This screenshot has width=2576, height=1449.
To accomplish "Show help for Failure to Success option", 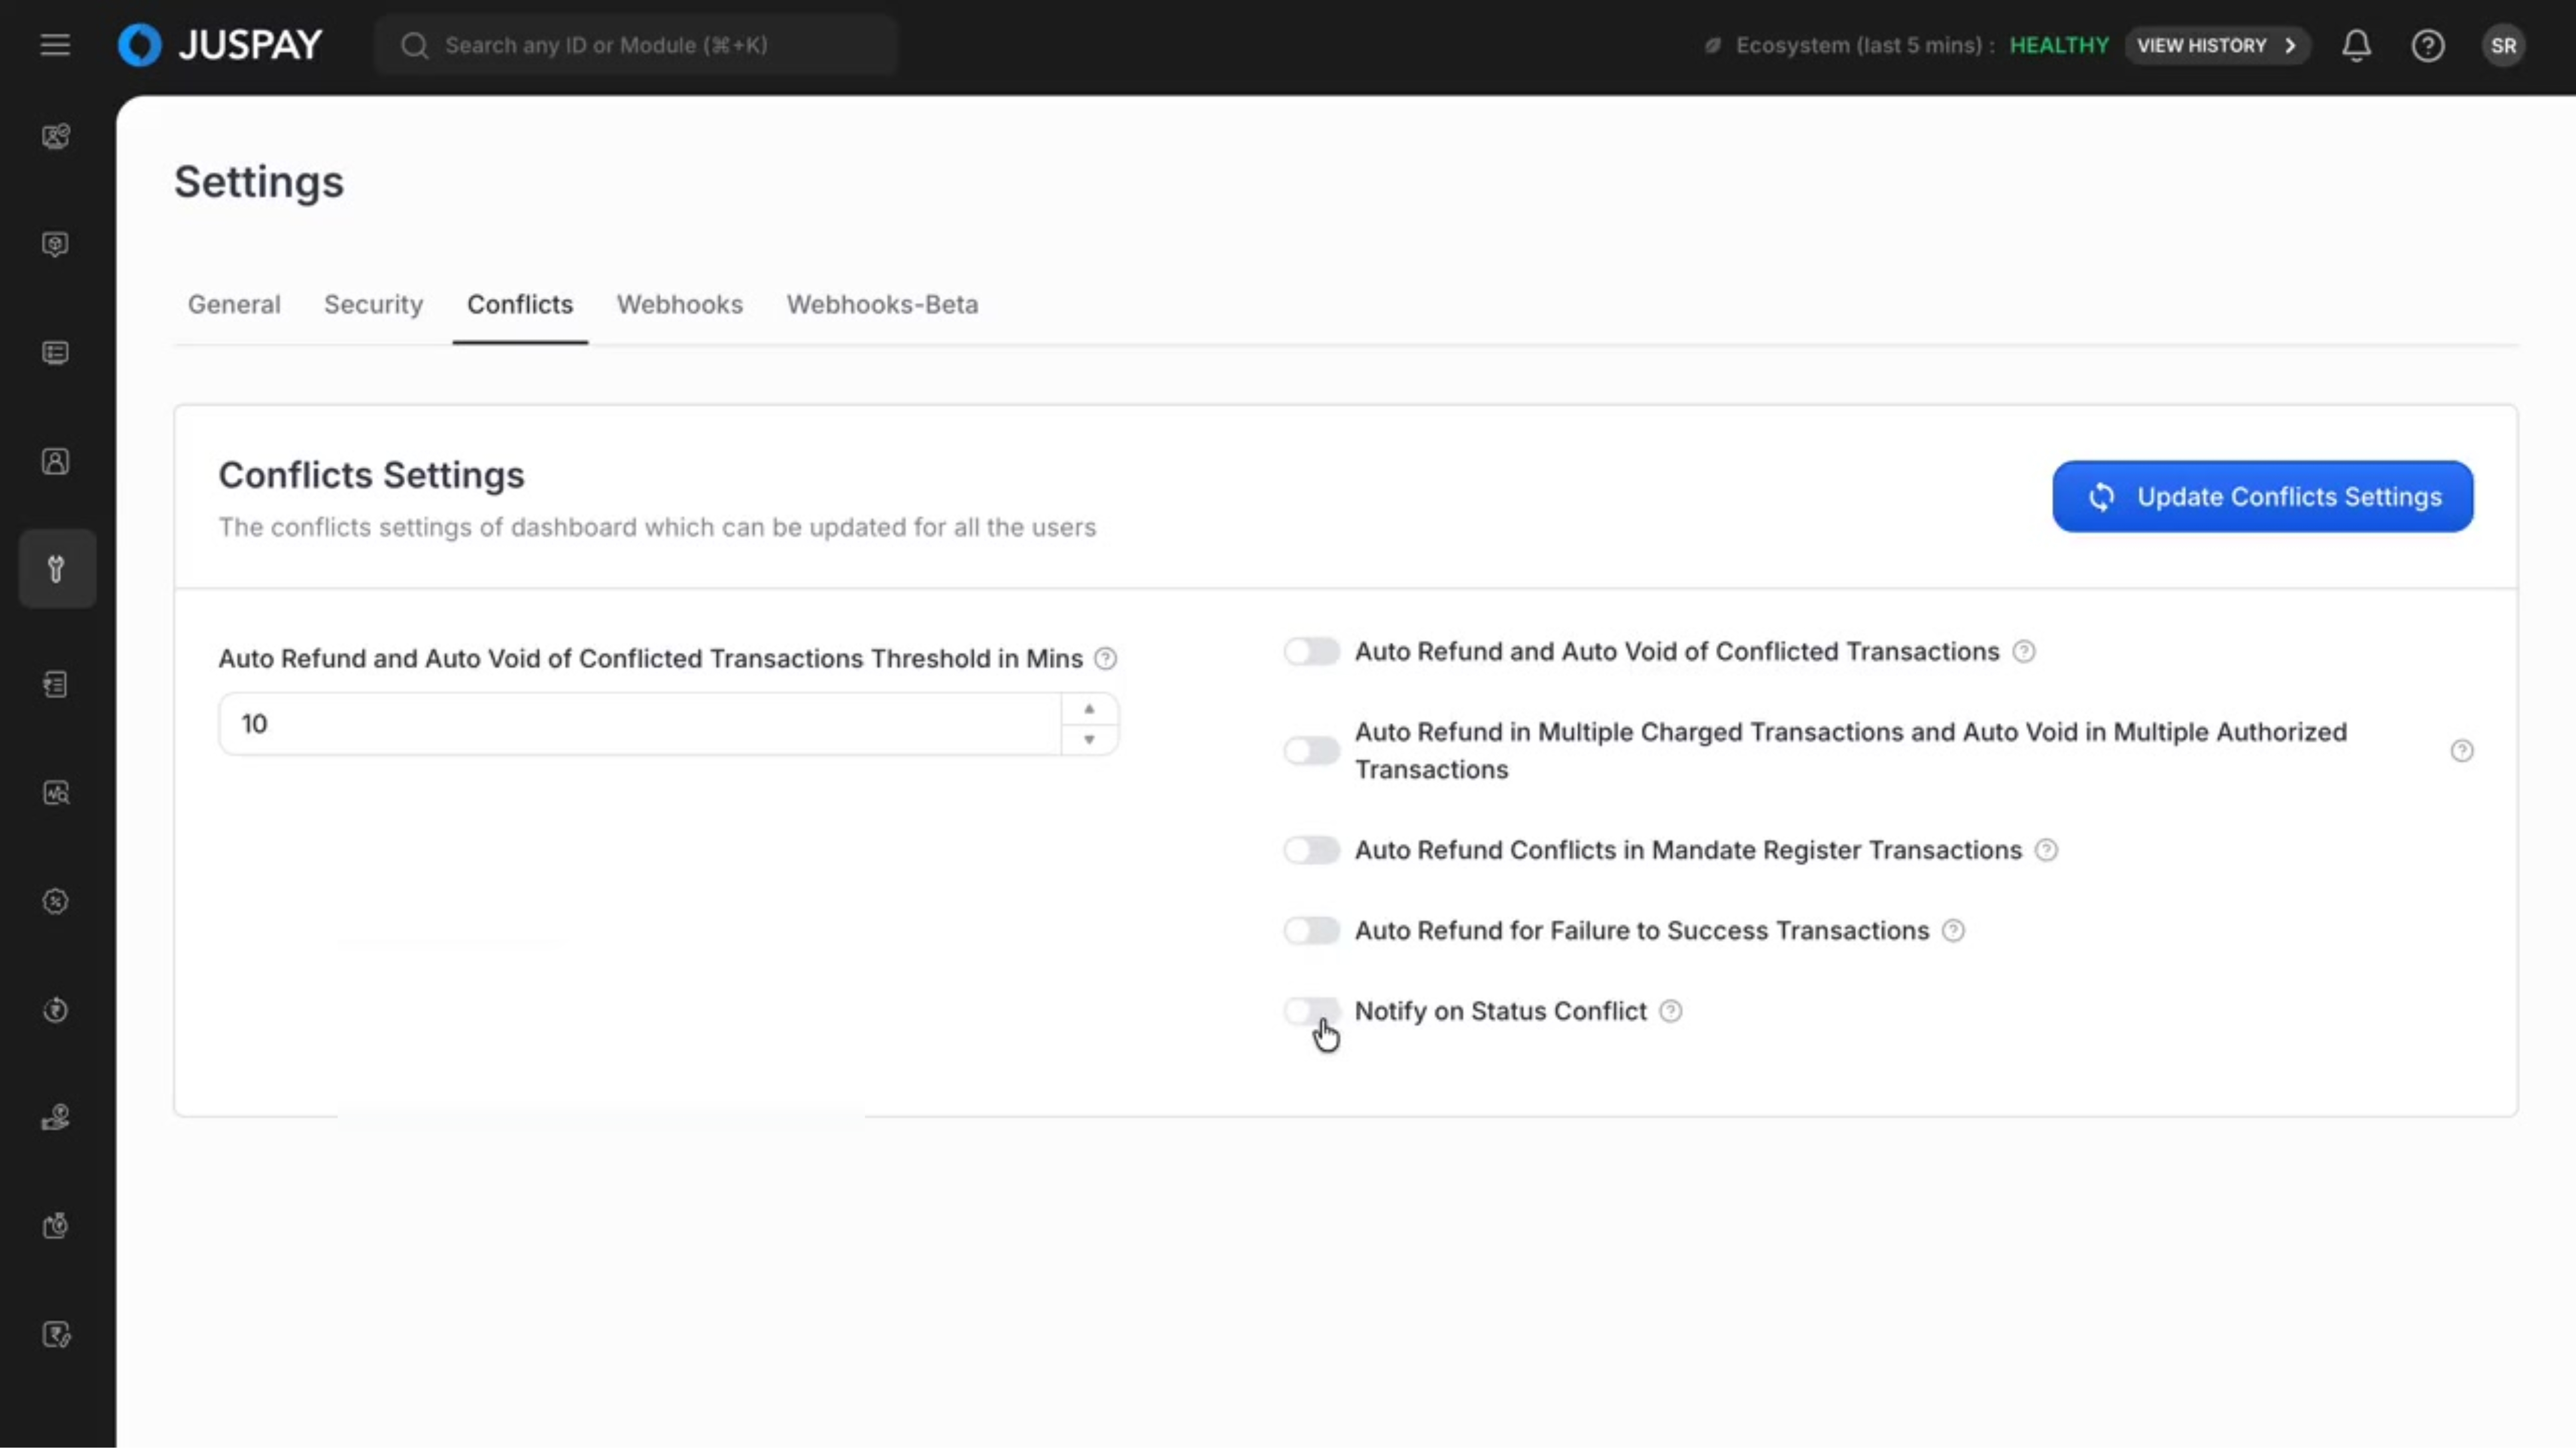I will click(x=1953, y=931).
